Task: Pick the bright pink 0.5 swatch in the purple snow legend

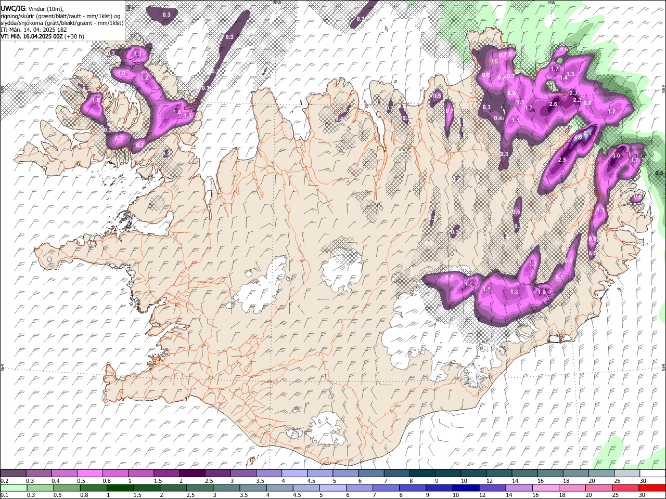Action: tap(89, 473)
